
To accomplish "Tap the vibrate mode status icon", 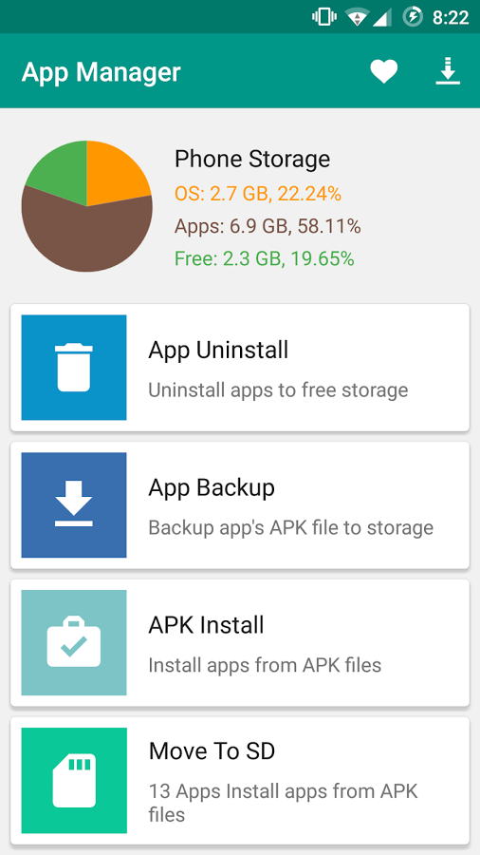I will 323,17.
